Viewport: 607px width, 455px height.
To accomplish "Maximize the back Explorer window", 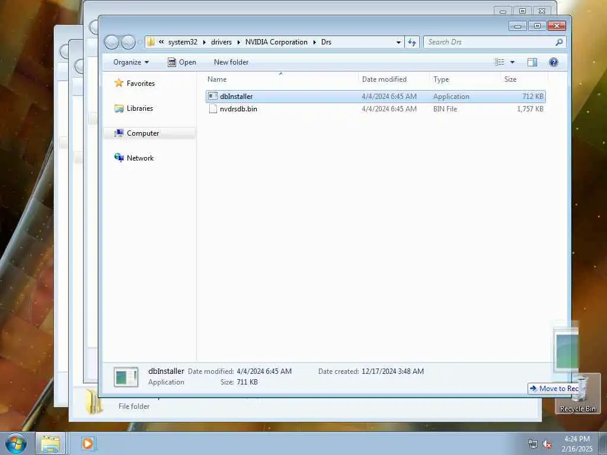I will pos(522,11).
